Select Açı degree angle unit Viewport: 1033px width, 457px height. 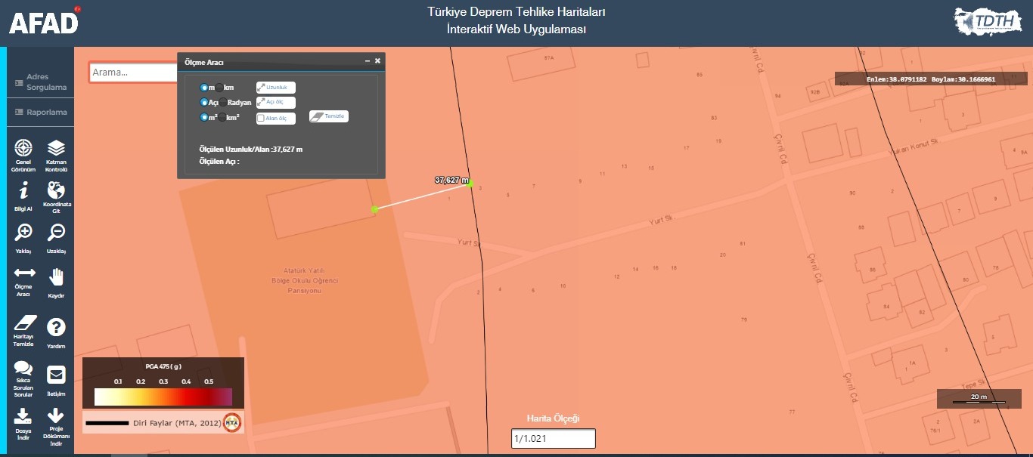point(203,102)
